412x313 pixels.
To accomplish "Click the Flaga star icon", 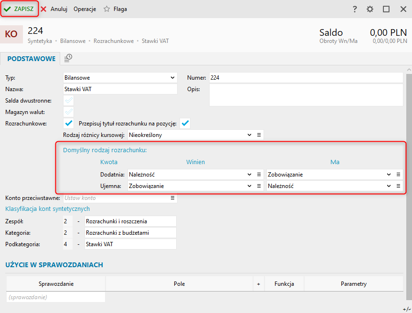I will point(106,9).
